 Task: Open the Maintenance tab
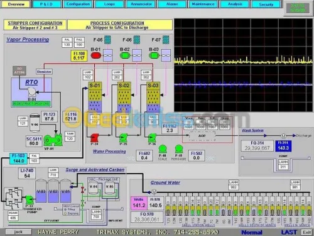point(203,4)
